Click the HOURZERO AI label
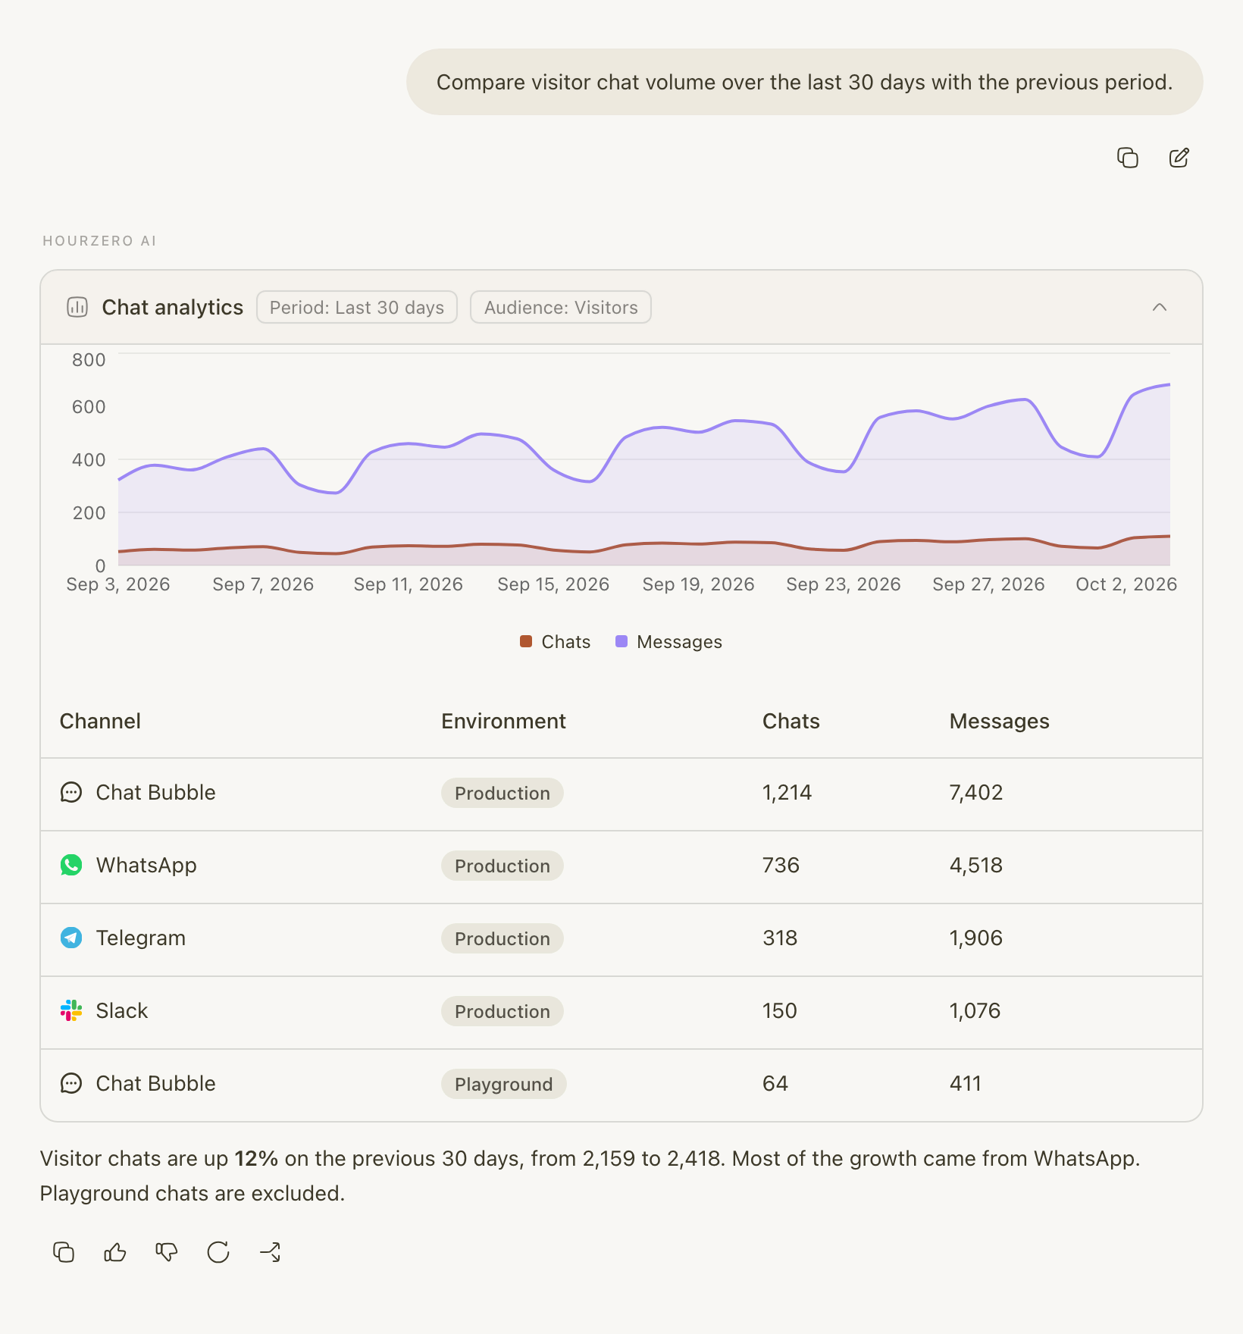The image size is (1243, 1334). [99, 241]
